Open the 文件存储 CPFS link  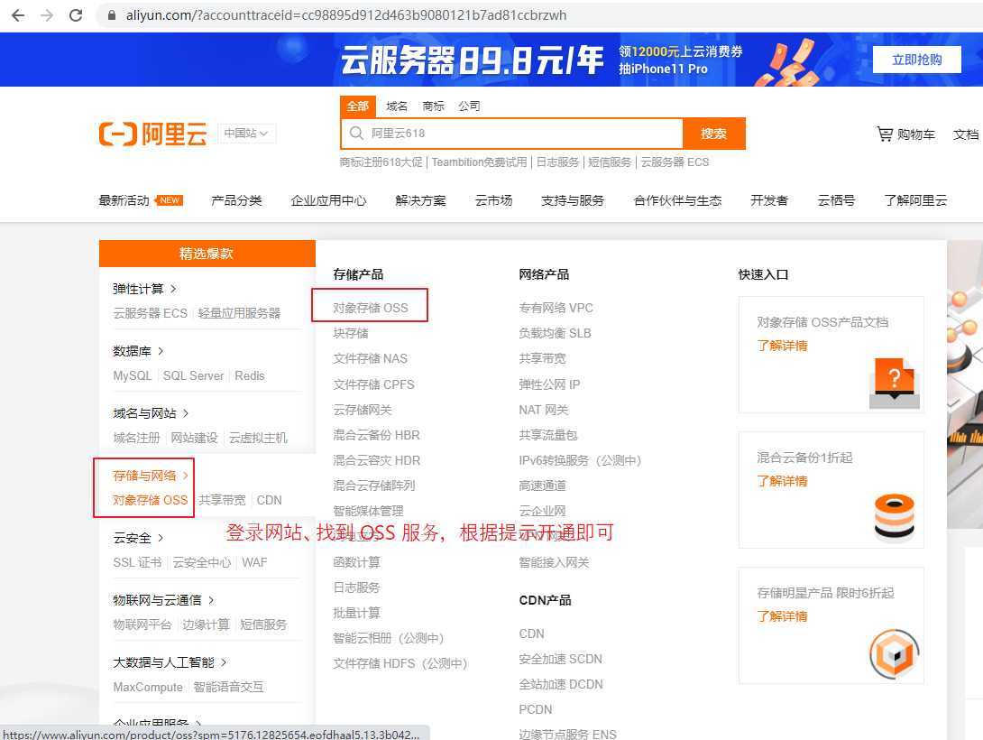pyautogui.click(x=373, y=384)
